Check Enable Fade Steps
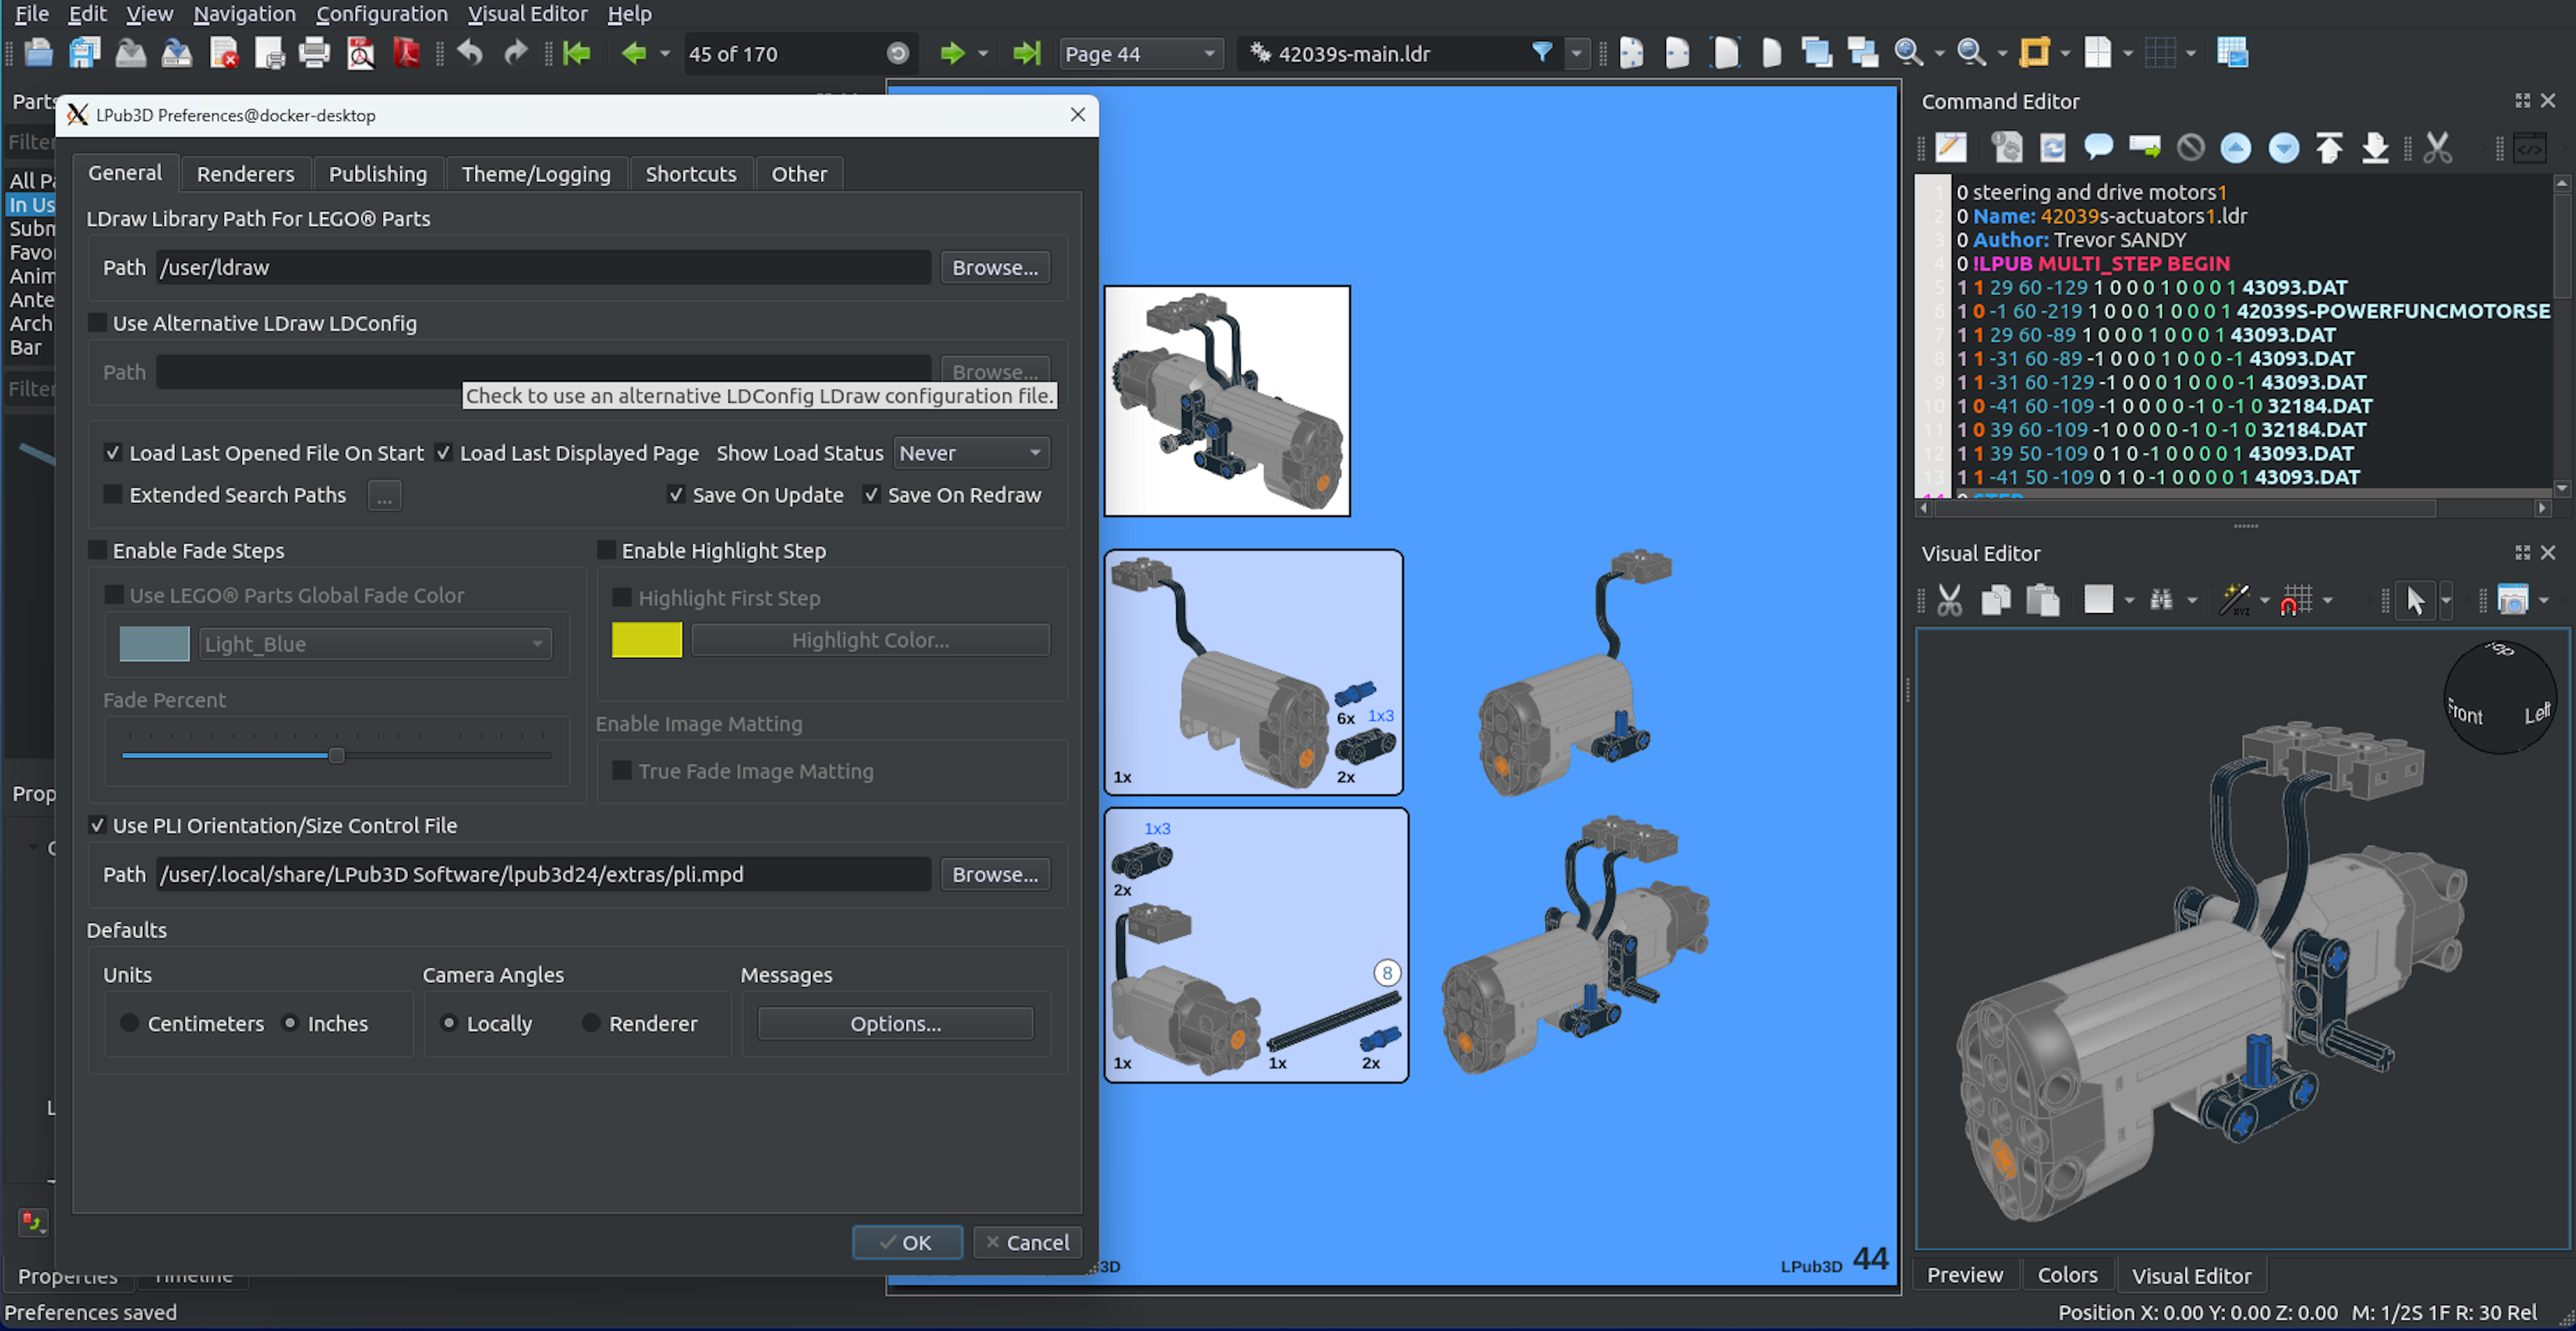 97,549
